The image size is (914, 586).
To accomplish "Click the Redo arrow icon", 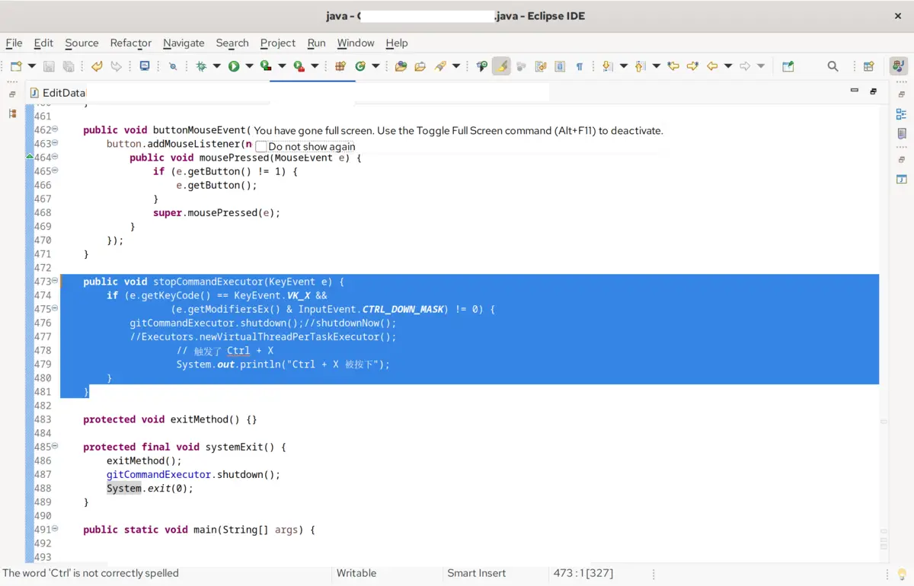I will [116, 66].
